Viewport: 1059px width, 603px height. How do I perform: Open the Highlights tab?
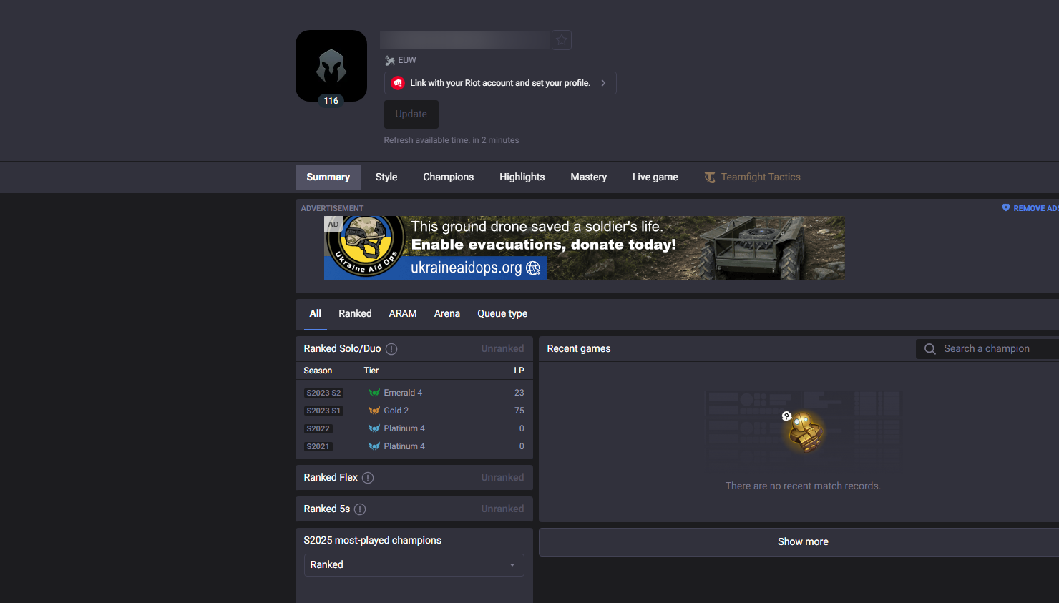tap(522, 177)
